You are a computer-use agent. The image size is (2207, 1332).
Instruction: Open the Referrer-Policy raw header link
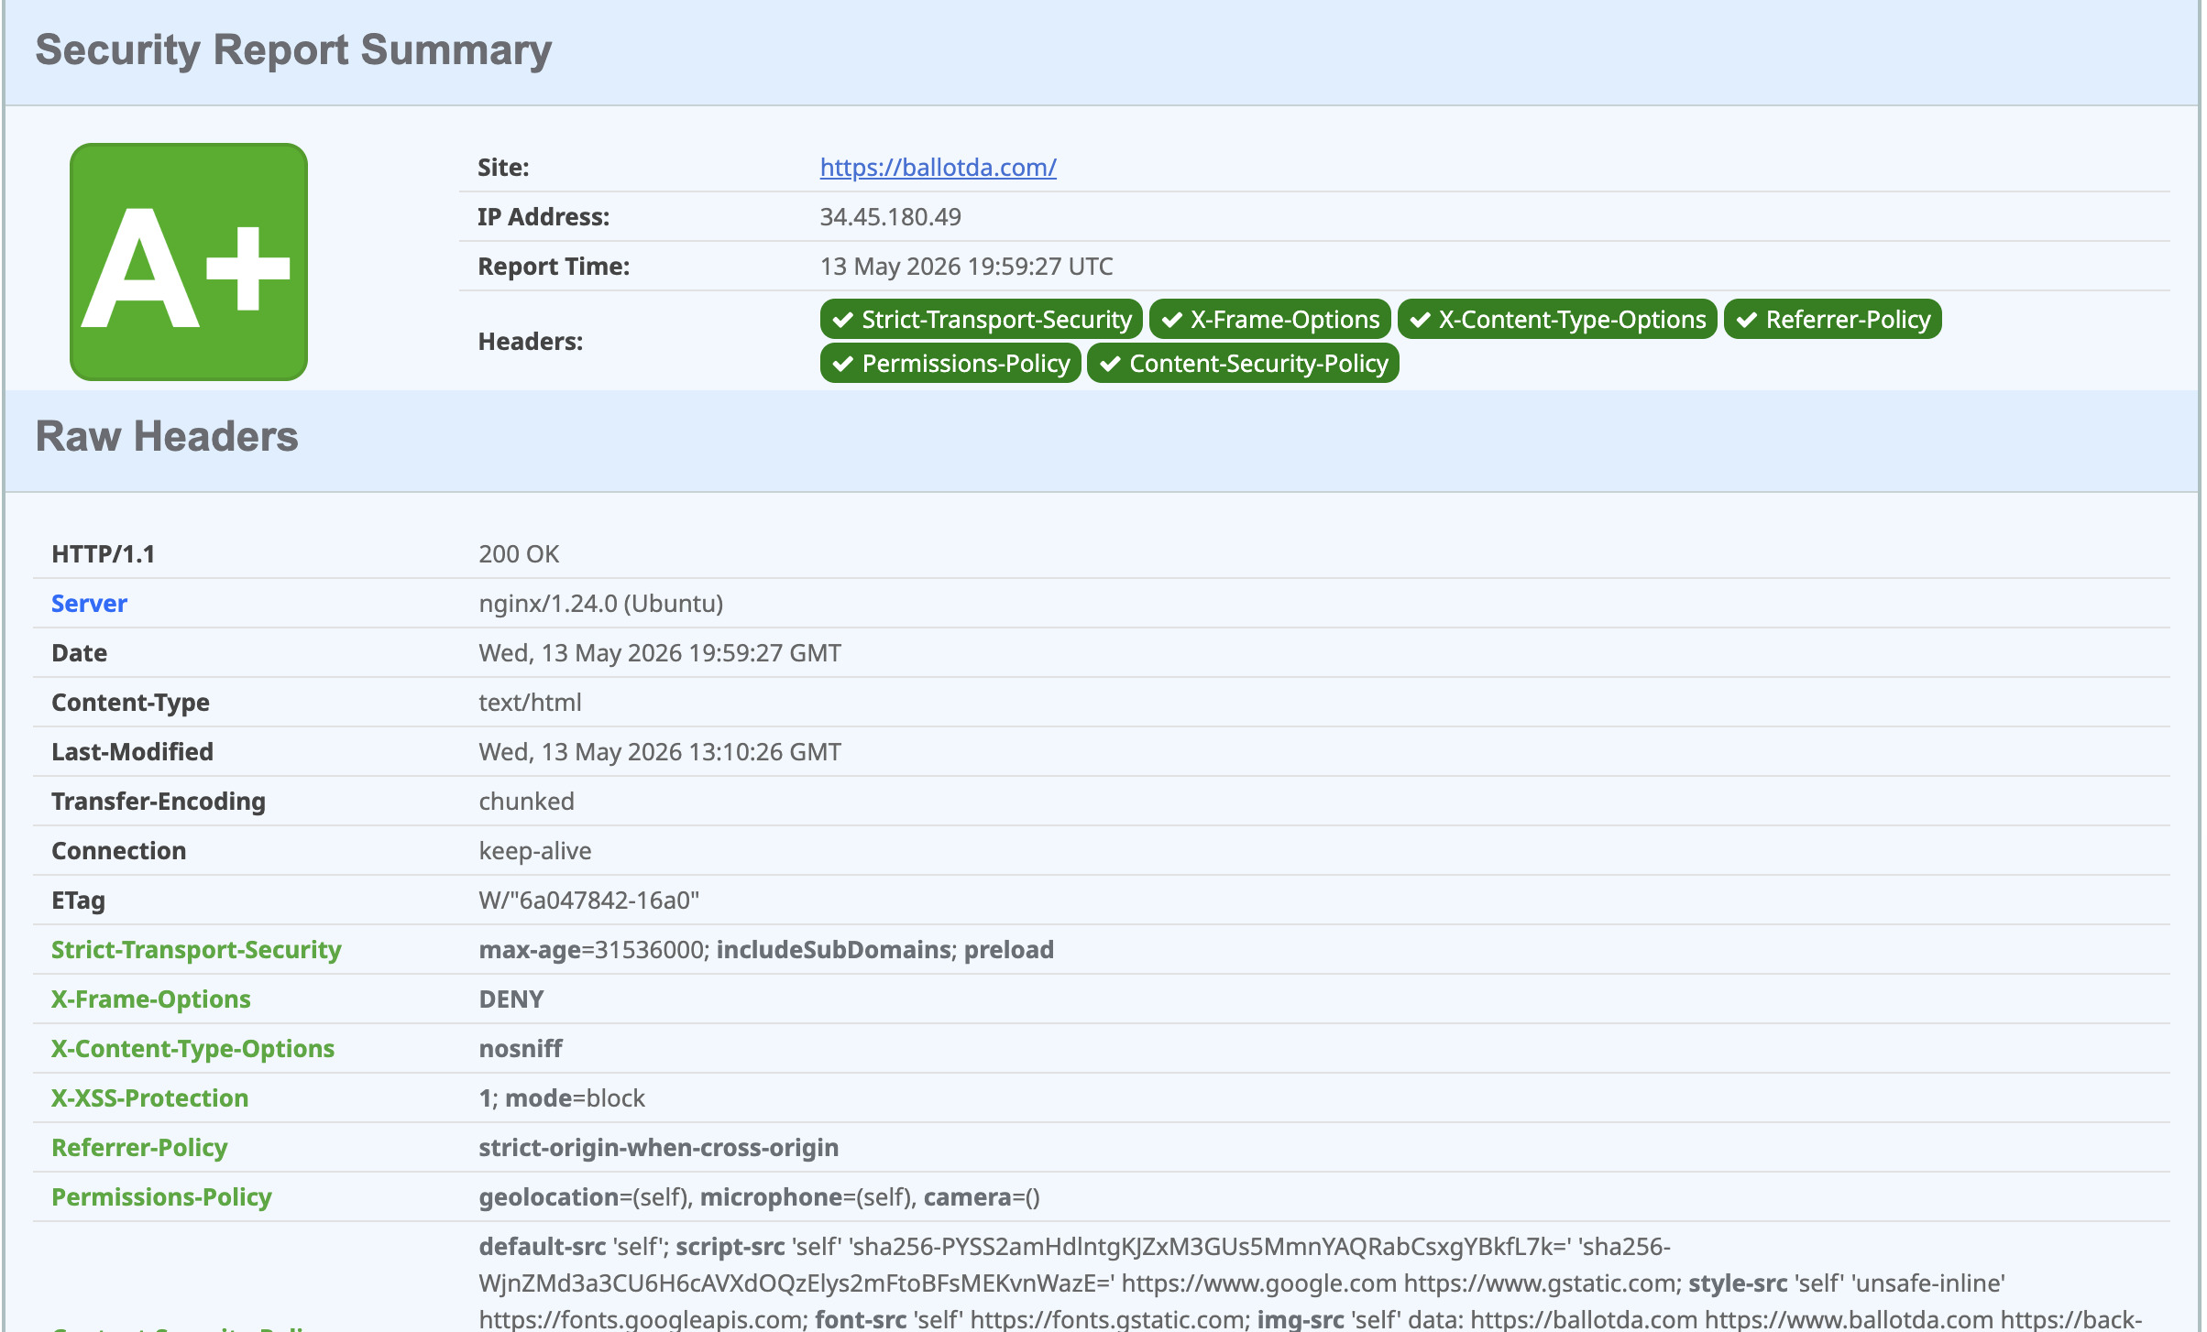click(139, 1148)
